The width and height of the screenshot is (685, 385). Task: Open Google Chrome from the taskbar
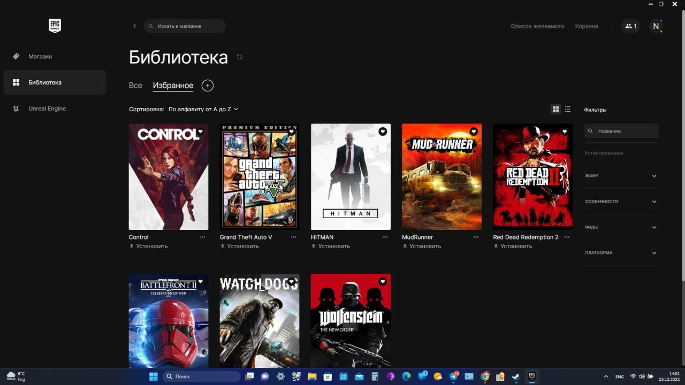coord(485,376)
